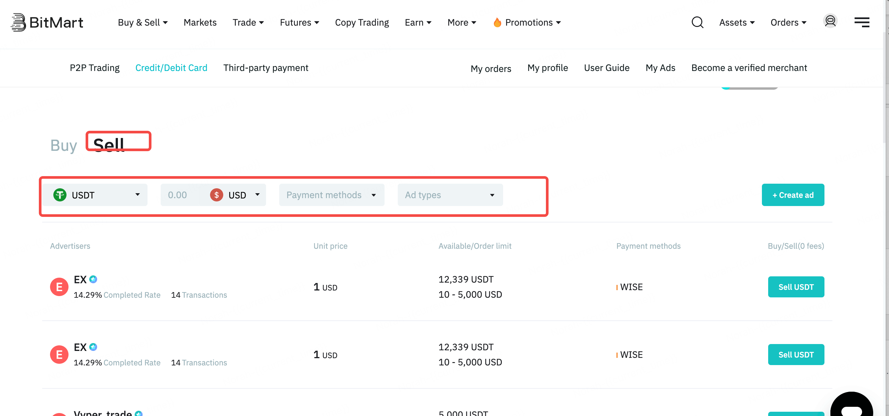
Task: Switch to the Buy toggle
Action: point(64,145)
